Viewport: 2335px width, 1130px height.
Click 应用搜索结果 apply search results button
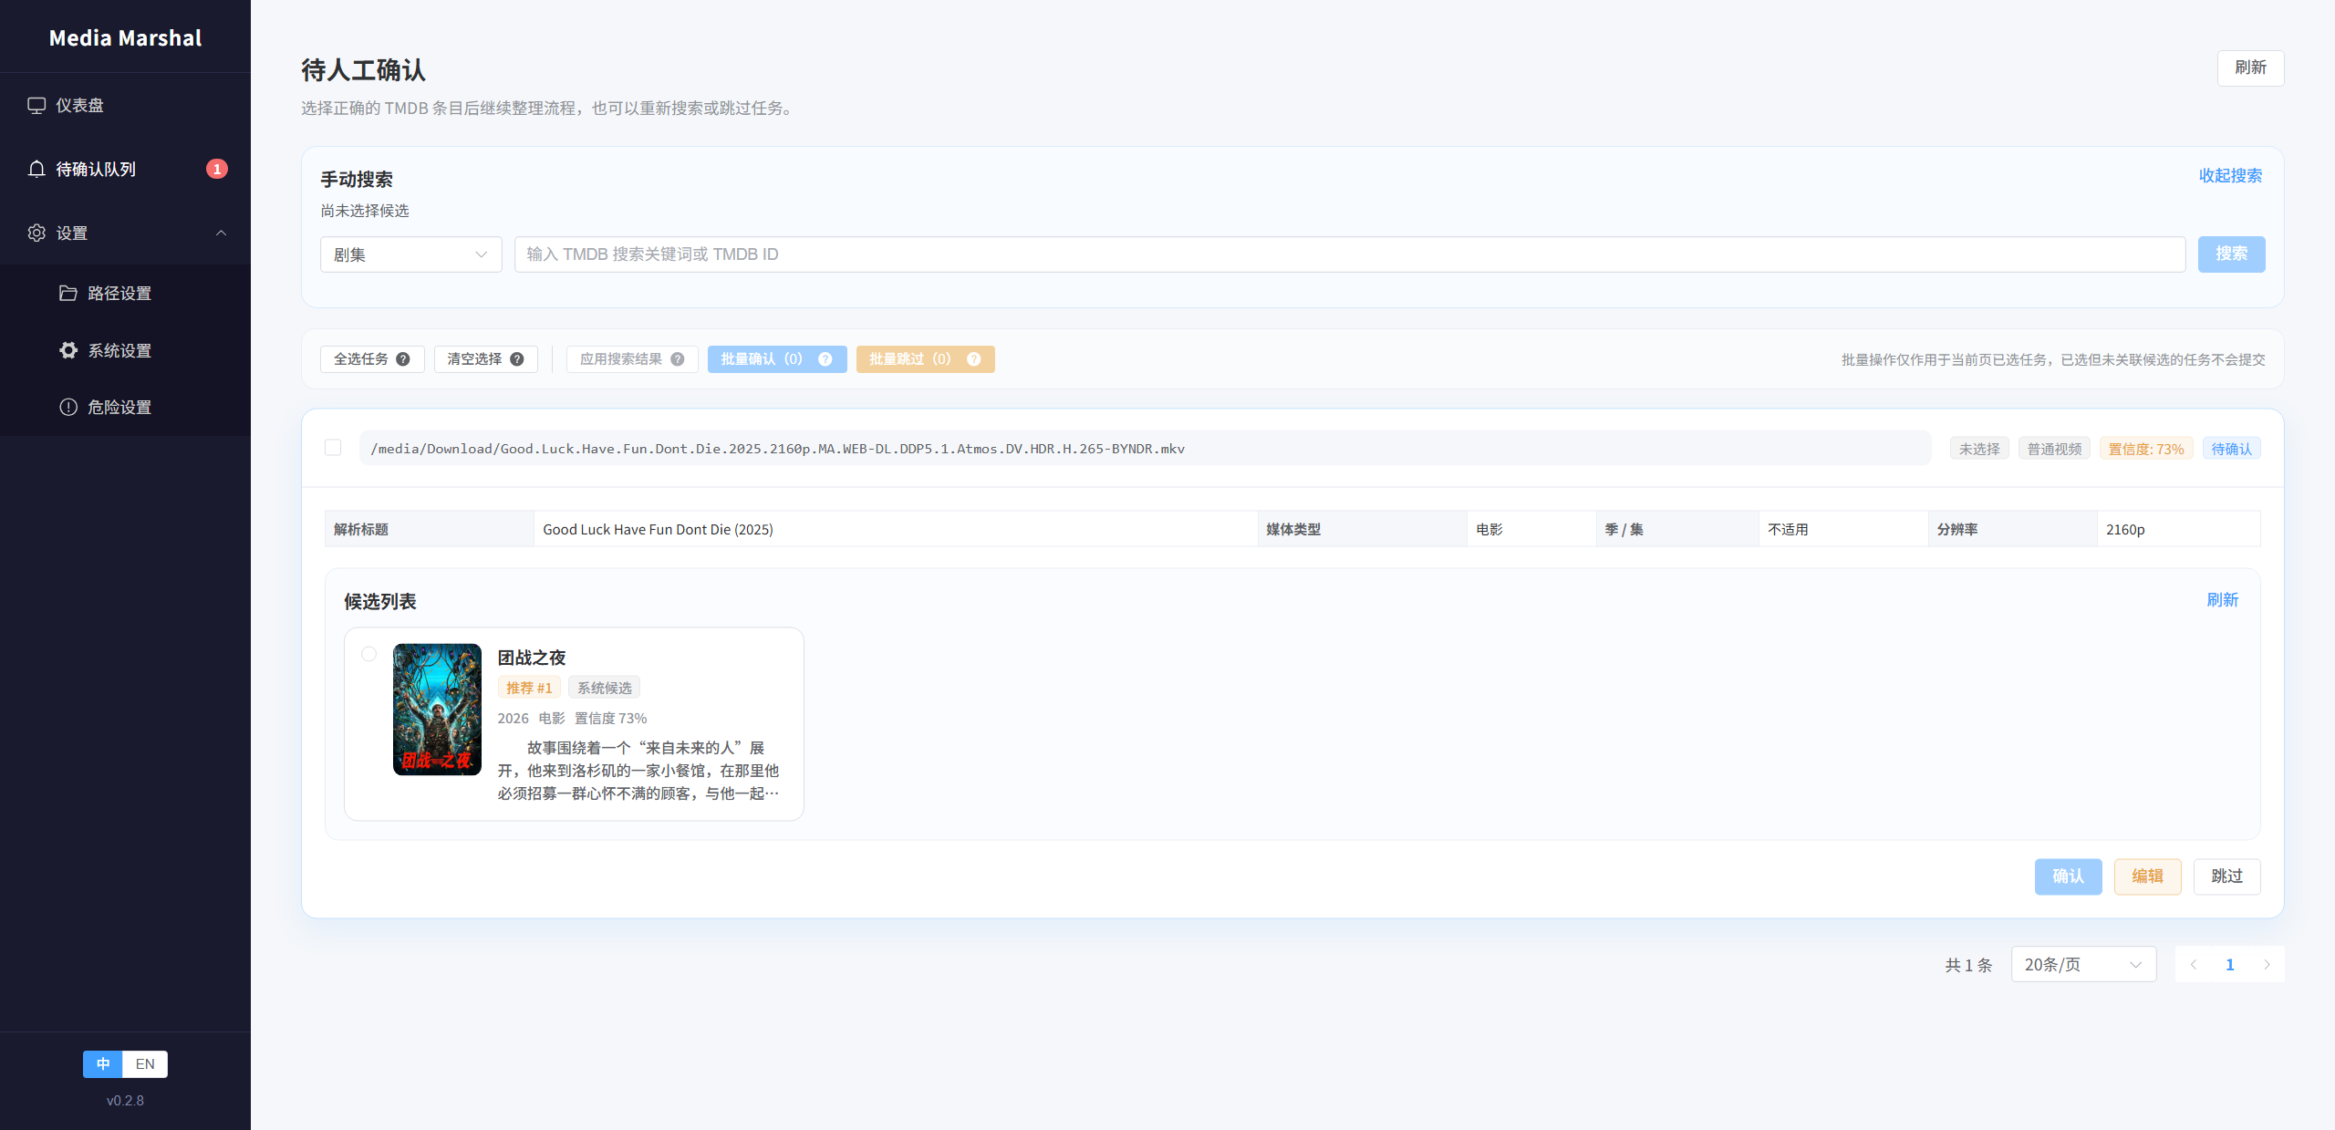coord(632,359)
